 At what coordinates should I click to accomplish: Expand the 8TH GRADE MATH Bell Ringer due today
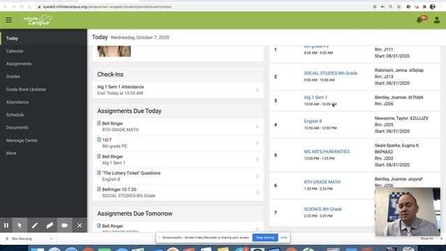point(178,127)
